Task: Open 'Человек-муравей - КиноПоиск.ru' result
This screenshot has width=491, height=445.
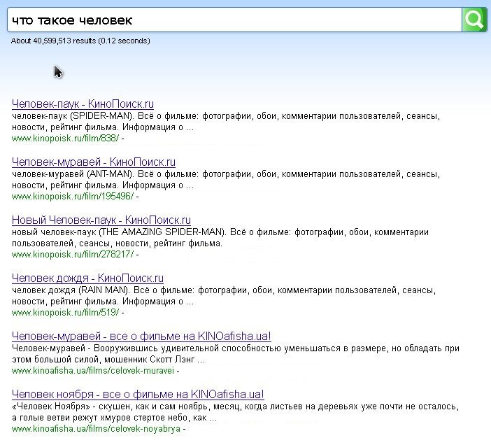Action: point(94,162)
